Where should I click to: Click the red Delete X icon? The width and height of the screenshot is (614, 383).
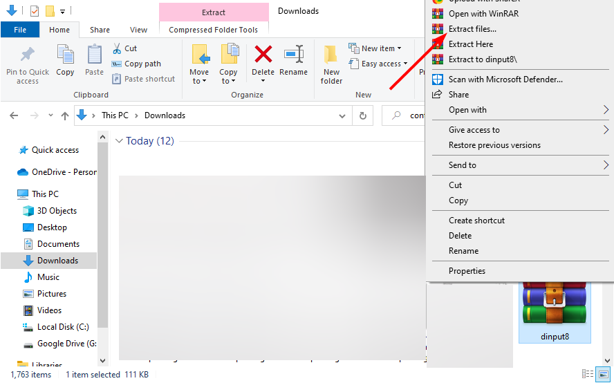[263, 54]
